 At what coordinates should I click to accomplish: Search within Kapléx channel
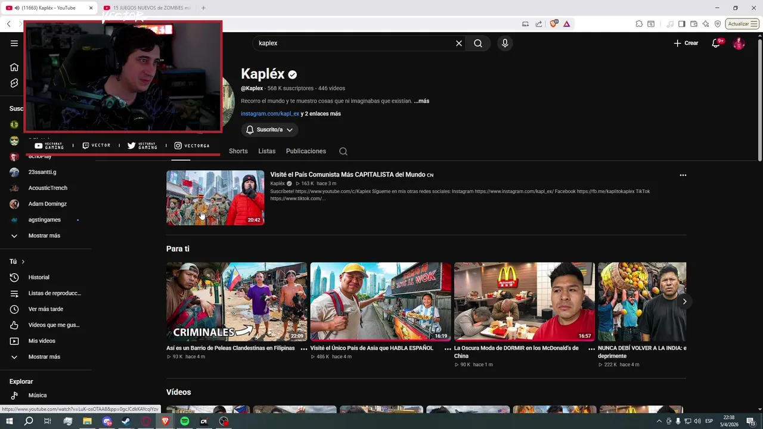pyautogui.click(x=343, y=151)
